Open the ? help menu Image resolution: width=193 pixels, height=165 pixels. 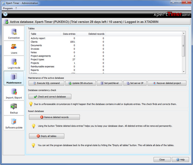pyautogui.click(x=16, y=8)
